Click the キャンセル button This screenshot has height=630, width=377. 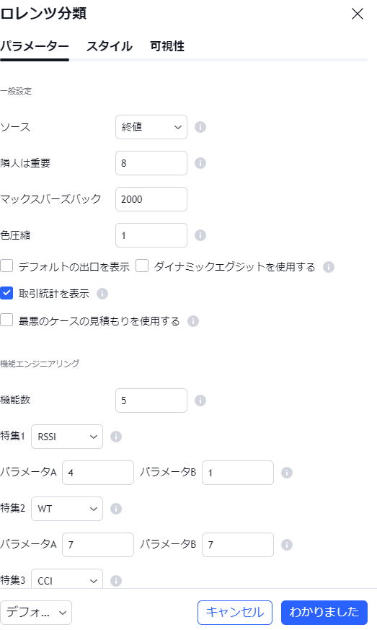pyautogui.click(x=235, y=613)
